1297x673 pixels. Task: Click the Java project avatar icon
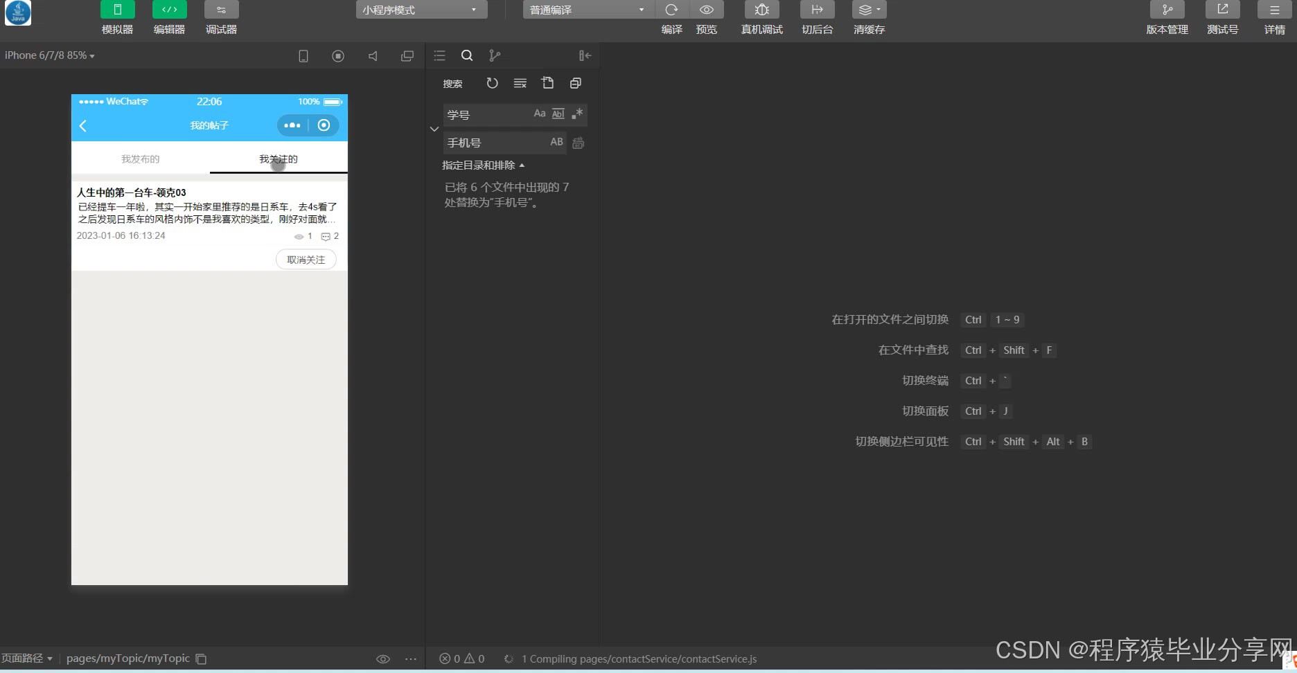[18, 13]
